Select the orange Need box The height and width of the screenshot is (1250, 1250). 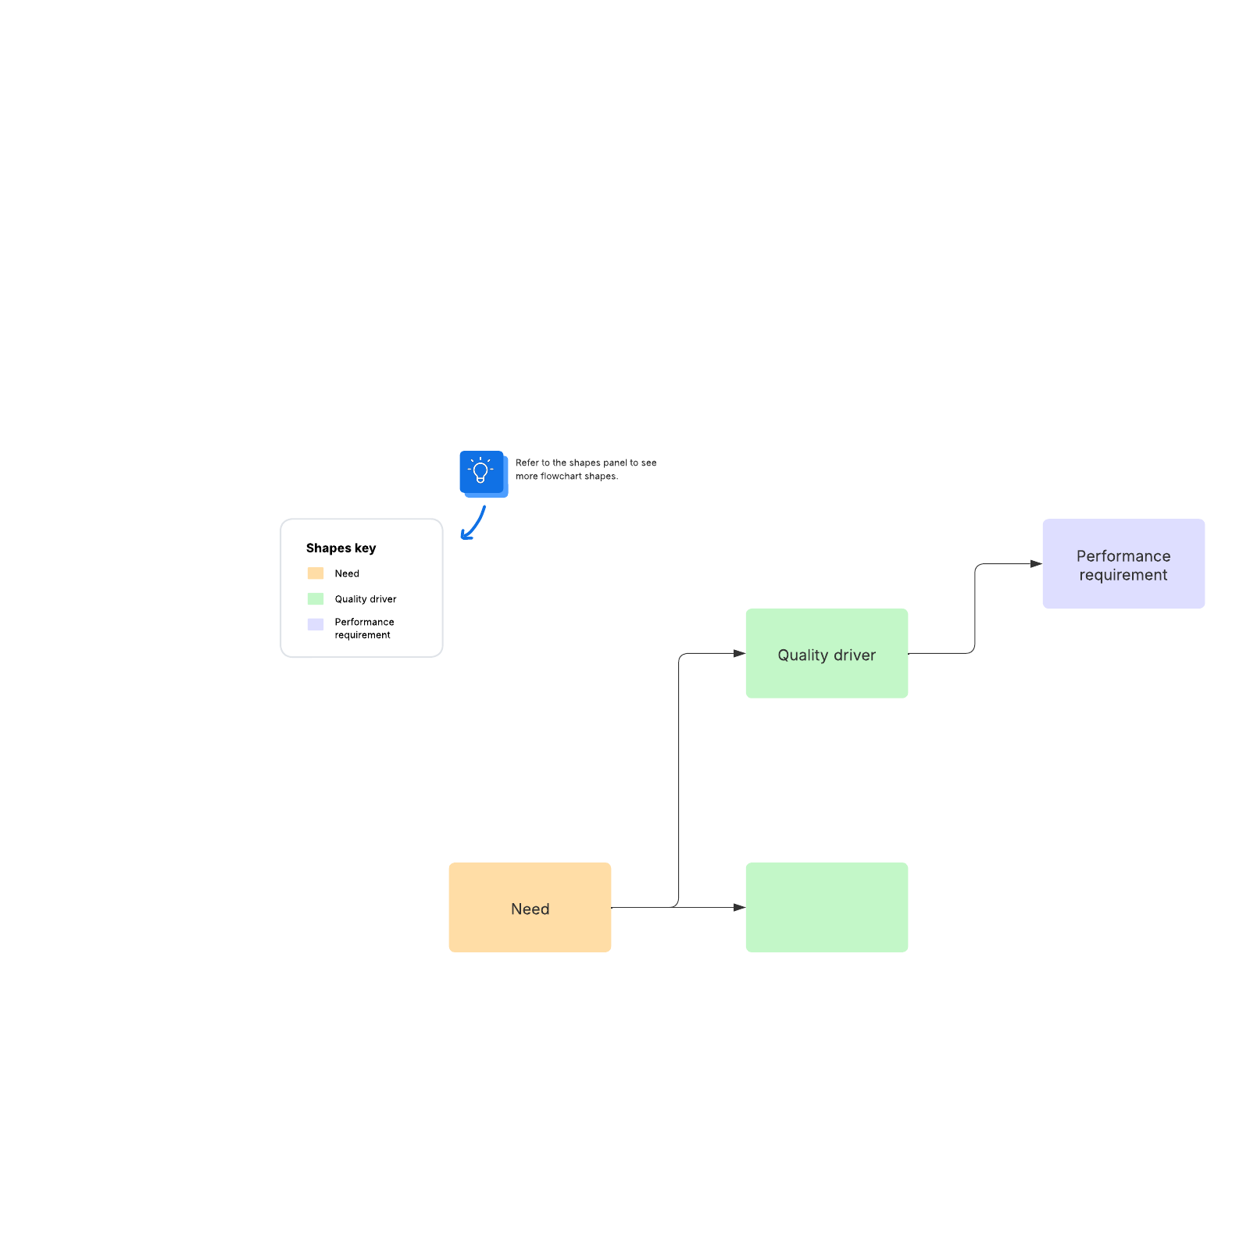pos(530,907)
